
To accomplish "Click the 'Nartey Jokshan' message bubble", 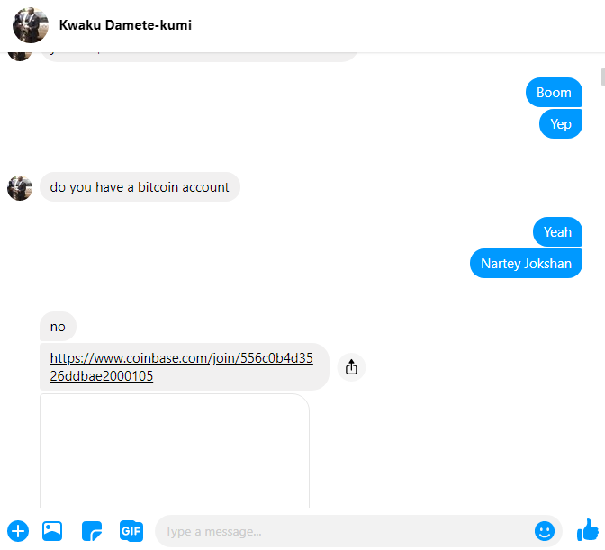I will pos(526,264).
